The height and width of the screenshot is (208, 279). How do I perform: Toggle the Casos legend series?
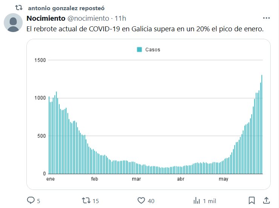(x=153, y=49)
